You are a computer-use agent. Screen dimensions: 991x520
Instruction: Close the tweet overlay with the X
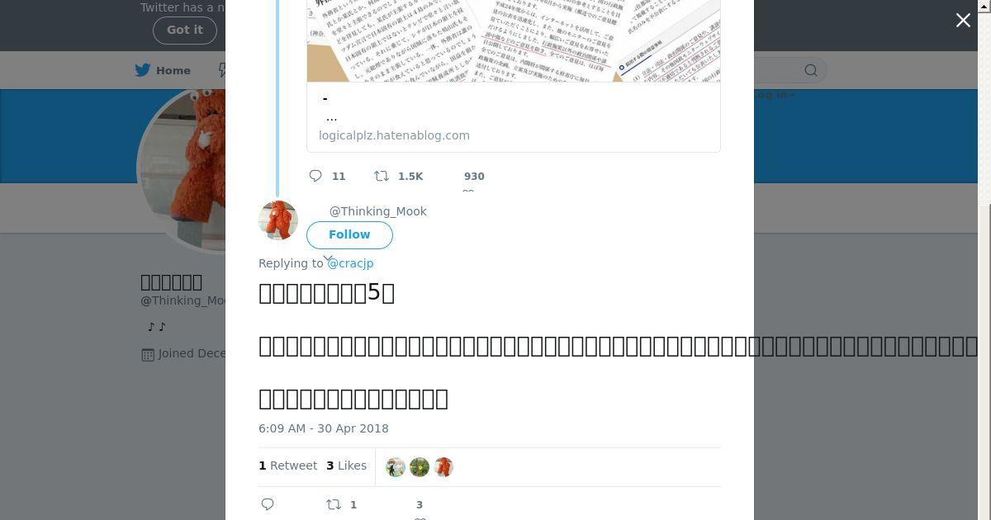(963, 21)
